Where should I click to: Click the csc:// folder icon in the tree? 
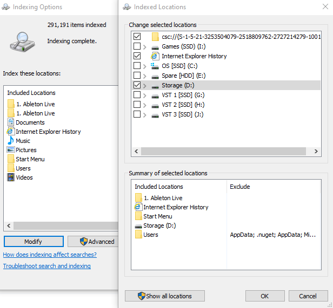coord(155,37)
